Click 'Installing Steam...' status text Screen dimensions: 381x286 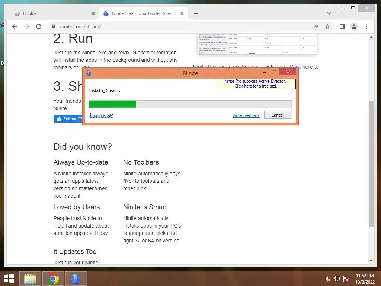105,90
